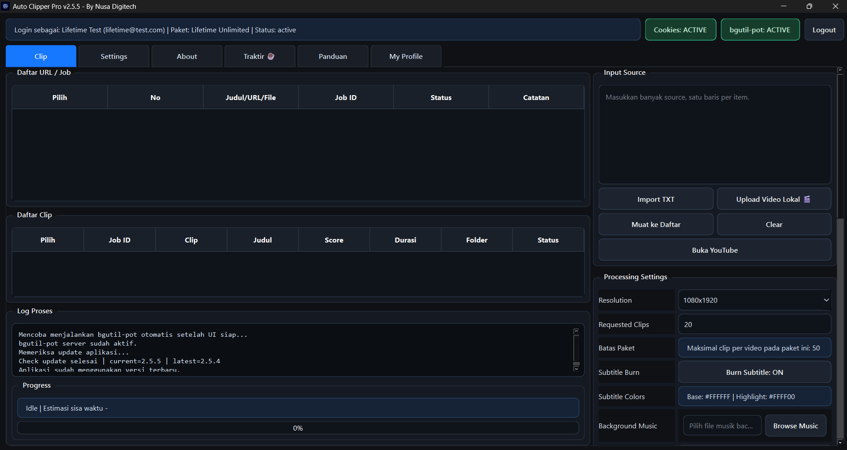Image resolution: width=847 pixels, height=450 pixels.
Task: Click the Score column header
Action: (334, 240)
